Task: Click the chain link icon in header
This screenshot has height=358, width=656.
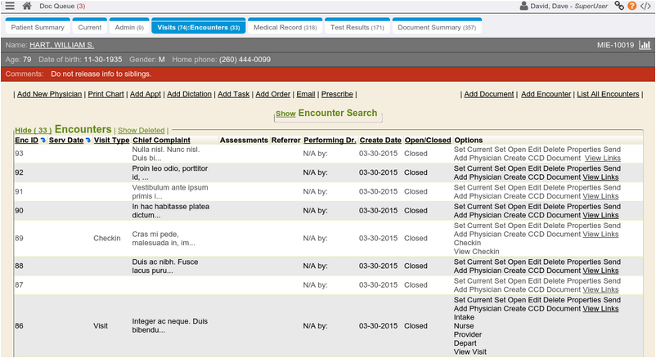Action: [619, 6]
